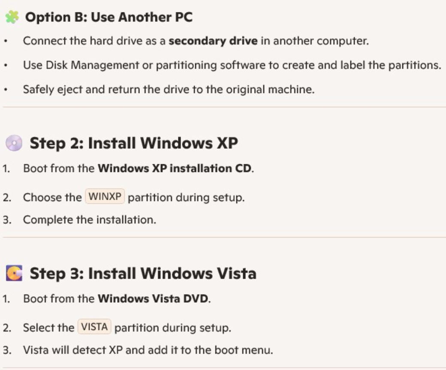Select the "Option B: Use Another PC" heading
Screen dimensions: 446x370
109,18
